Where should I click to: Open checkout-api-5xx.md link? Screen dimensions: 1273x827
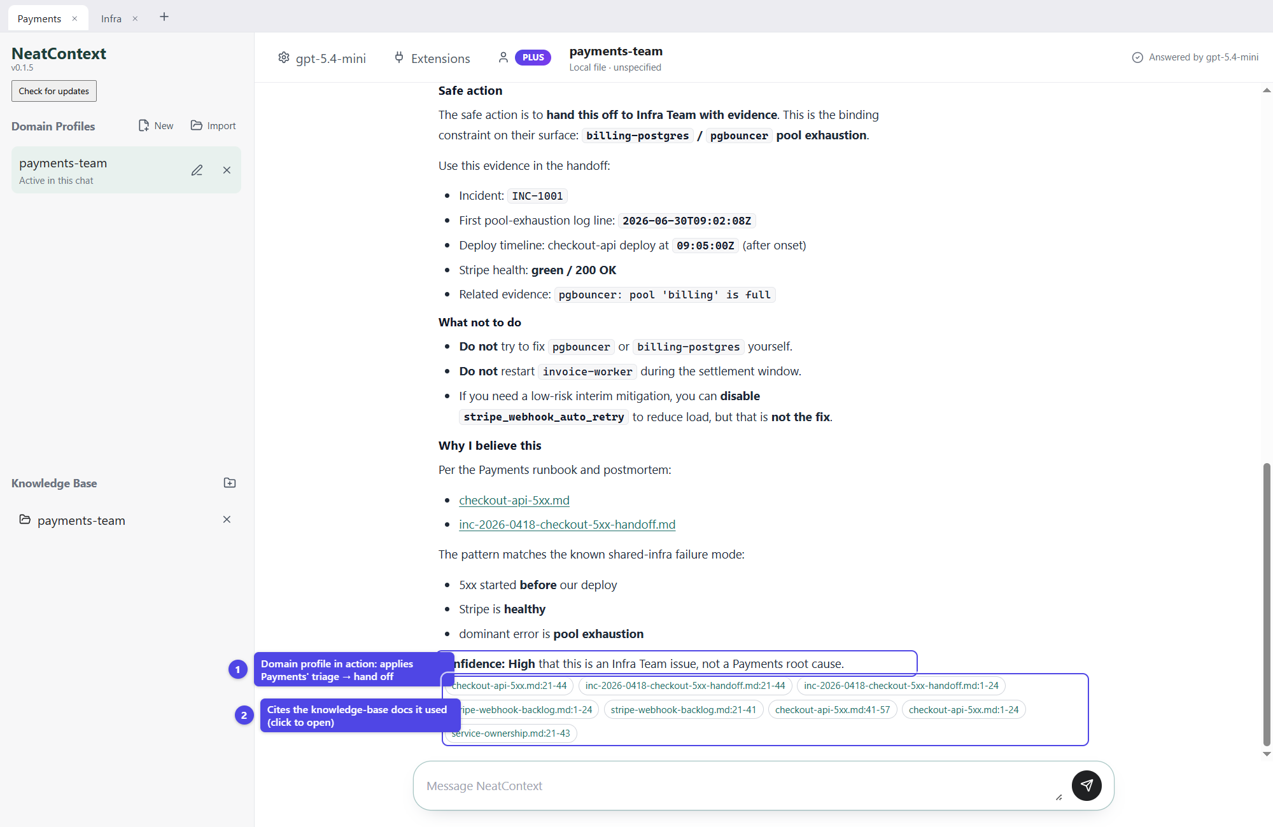click(514, 501)
